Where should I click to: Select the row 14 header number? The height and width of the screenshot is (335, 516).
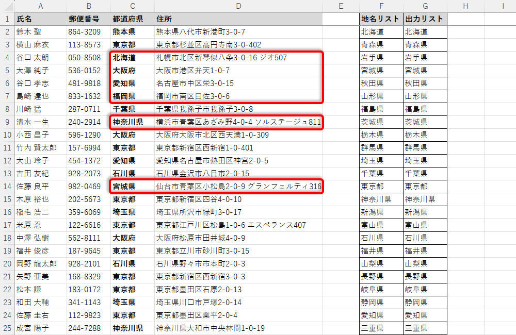pos(7,187)
